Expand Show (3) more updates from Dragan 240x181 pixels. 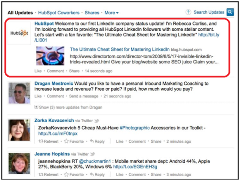tap(36, 107)
